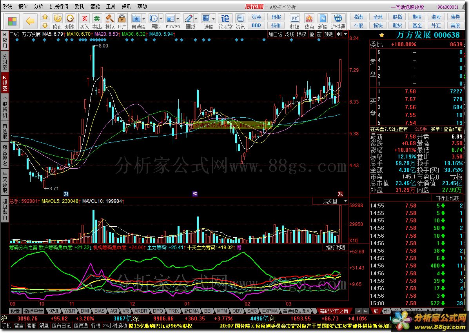Click the 同行业比较 industry comparison link
The height and width of the screenshot is (333, 470).
[x=447, y=198]
